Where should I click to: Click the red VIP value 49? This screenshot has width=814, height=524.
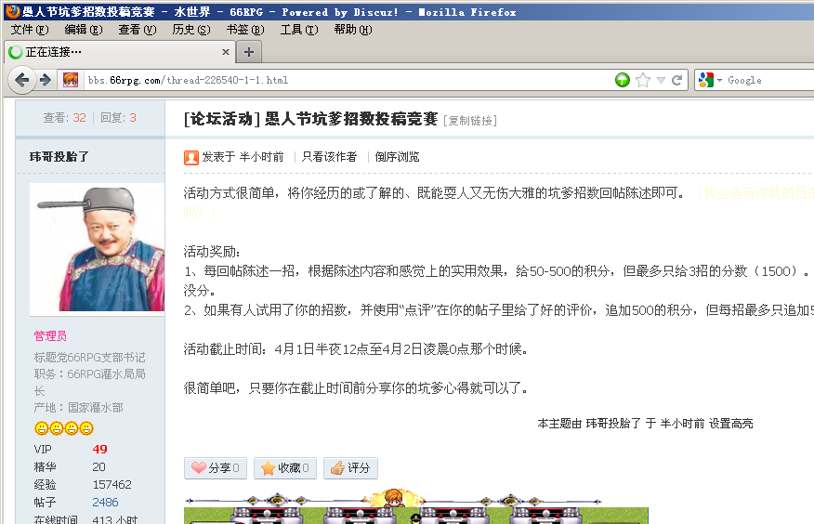pyautogui.click(x=99, y=449)
